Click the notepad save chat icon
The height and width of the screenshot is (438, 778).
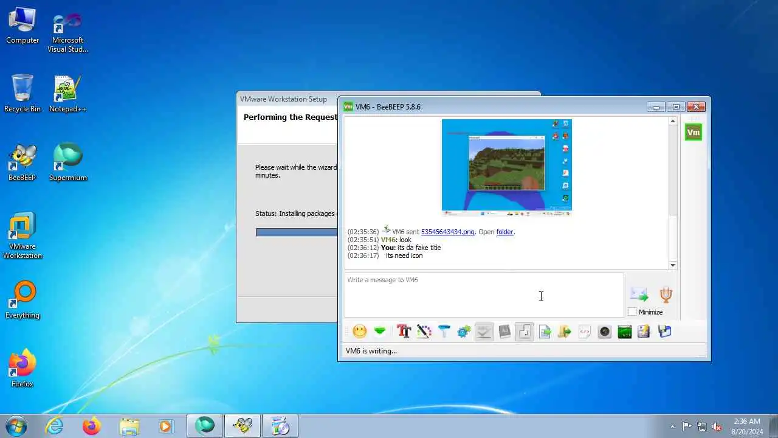click(644, 332)
